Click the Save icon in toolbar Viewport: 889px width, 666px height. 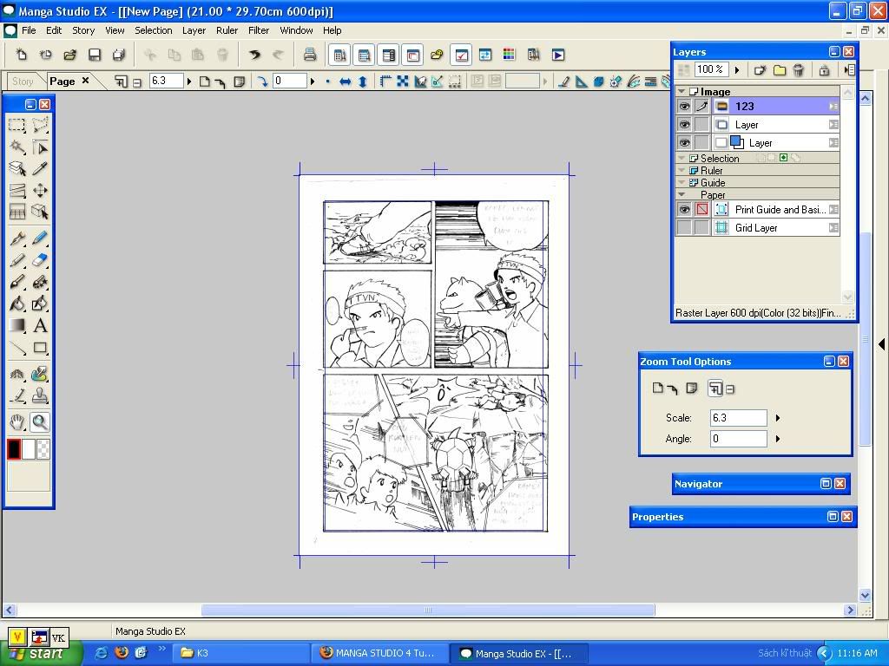[x=94, y=55]
